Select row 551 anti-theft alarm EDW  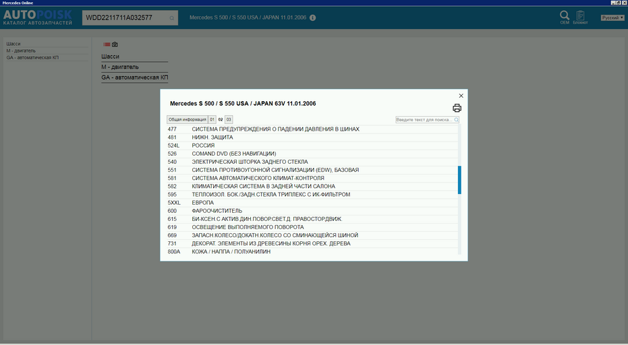[x=312, y=170]
